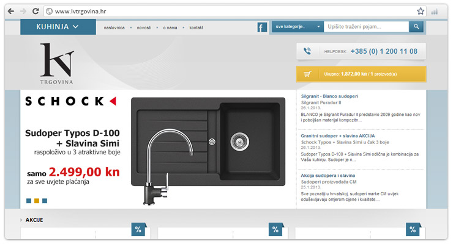This screenshot has height=244, width=453.
Task: Go back with the browser back arrow
Action: click(x=11, y=11)
